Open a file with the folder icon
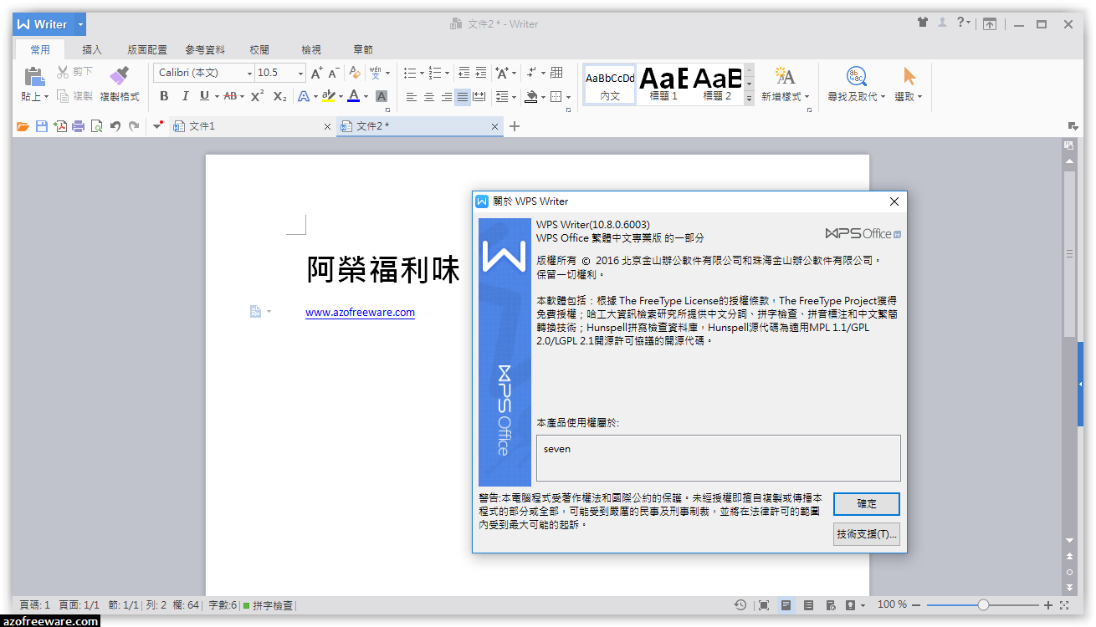This screenshot has height=627, width=1096. pyautogui.click(x=23, y=126)
